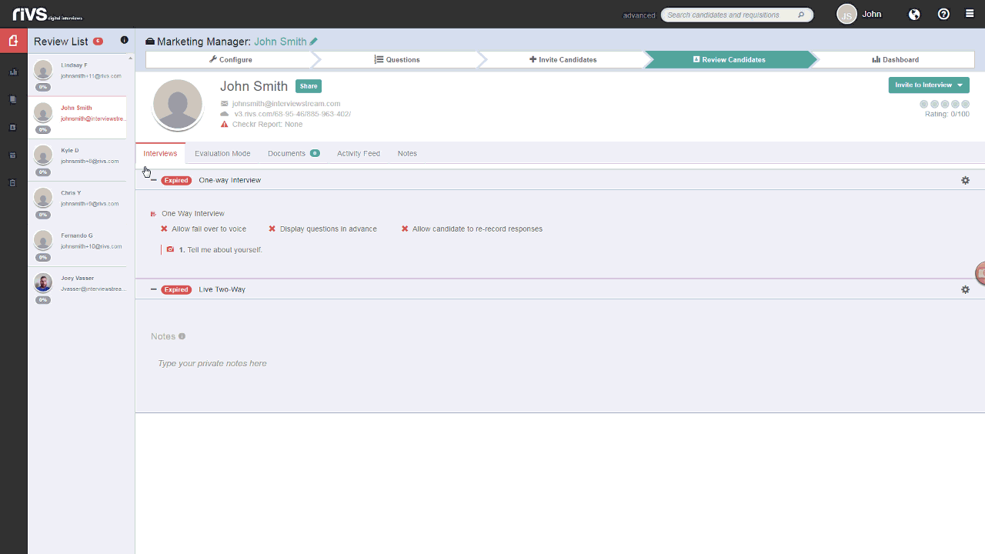
Task: Click the Review List info icon
Action: (x=125, y=40)
